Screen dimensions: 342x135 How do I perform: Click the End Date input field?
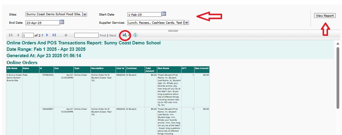[42, 22]
